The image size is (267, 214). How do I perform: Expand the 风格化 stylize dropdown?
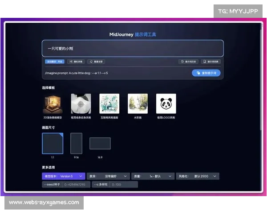pyautogui.click(x=198, y=176)
